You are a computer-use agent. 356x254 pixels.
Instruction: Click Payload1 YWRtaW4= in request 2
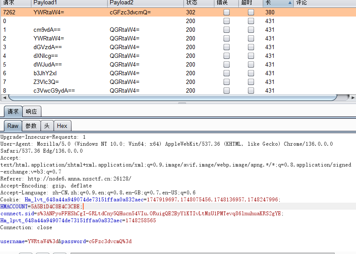tap(49, 38)
